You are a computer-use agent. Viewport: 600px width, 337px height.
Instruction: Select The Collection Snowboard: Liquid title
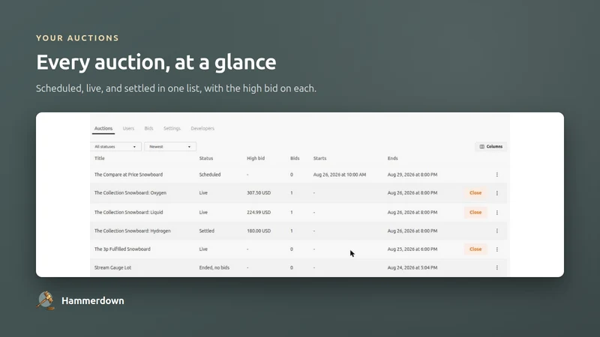coord(128,213)
